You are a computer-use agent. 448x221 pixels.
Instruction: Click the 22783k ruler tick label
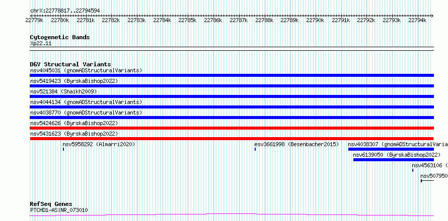point(136,20)
